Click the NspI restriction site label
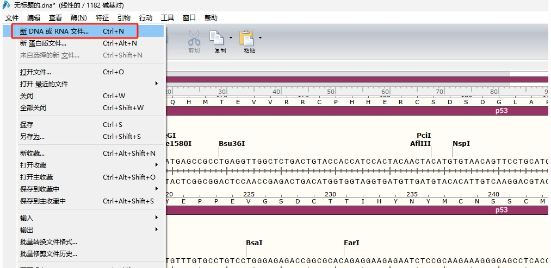Screen dimensions: 551x268 (461, 144)
